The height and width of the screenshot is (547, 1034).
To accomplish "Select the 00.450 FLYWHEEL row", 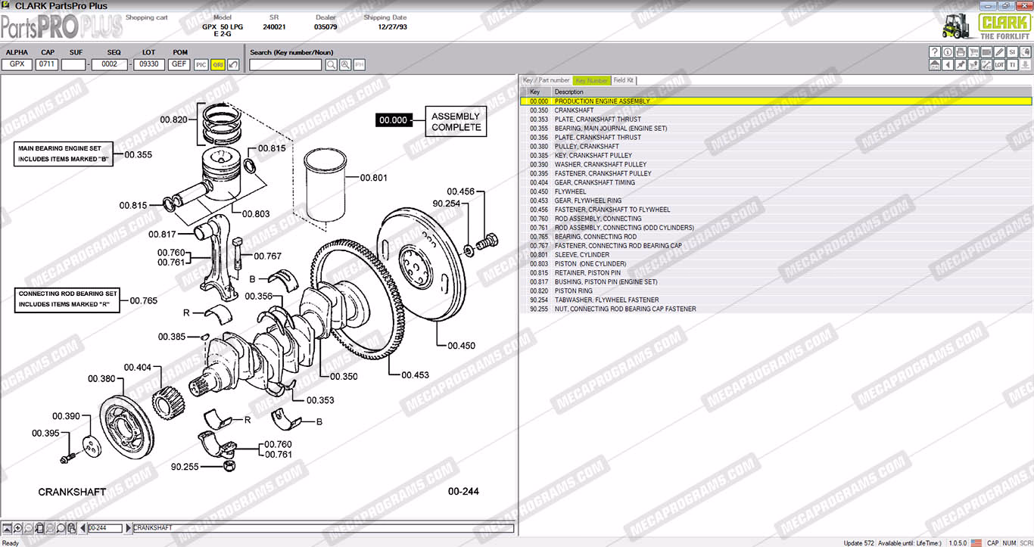I will [x=776, y=191].
